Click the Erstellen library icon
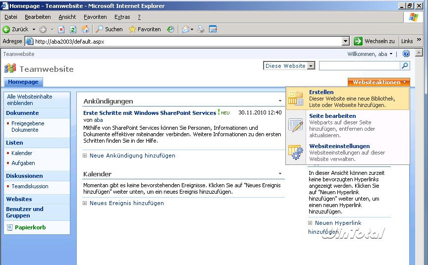This screenshot has width=428, height=265. tap(296, 98)
